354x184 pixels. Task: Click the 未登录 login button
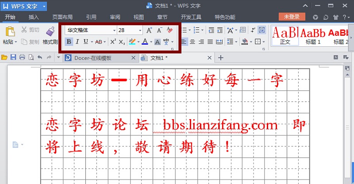pyautogui.click(x=292, y=17)
